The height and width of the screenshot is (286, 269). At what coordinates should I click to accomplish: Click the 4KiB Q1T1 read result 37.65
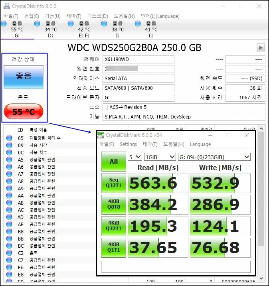click(158, 248)
